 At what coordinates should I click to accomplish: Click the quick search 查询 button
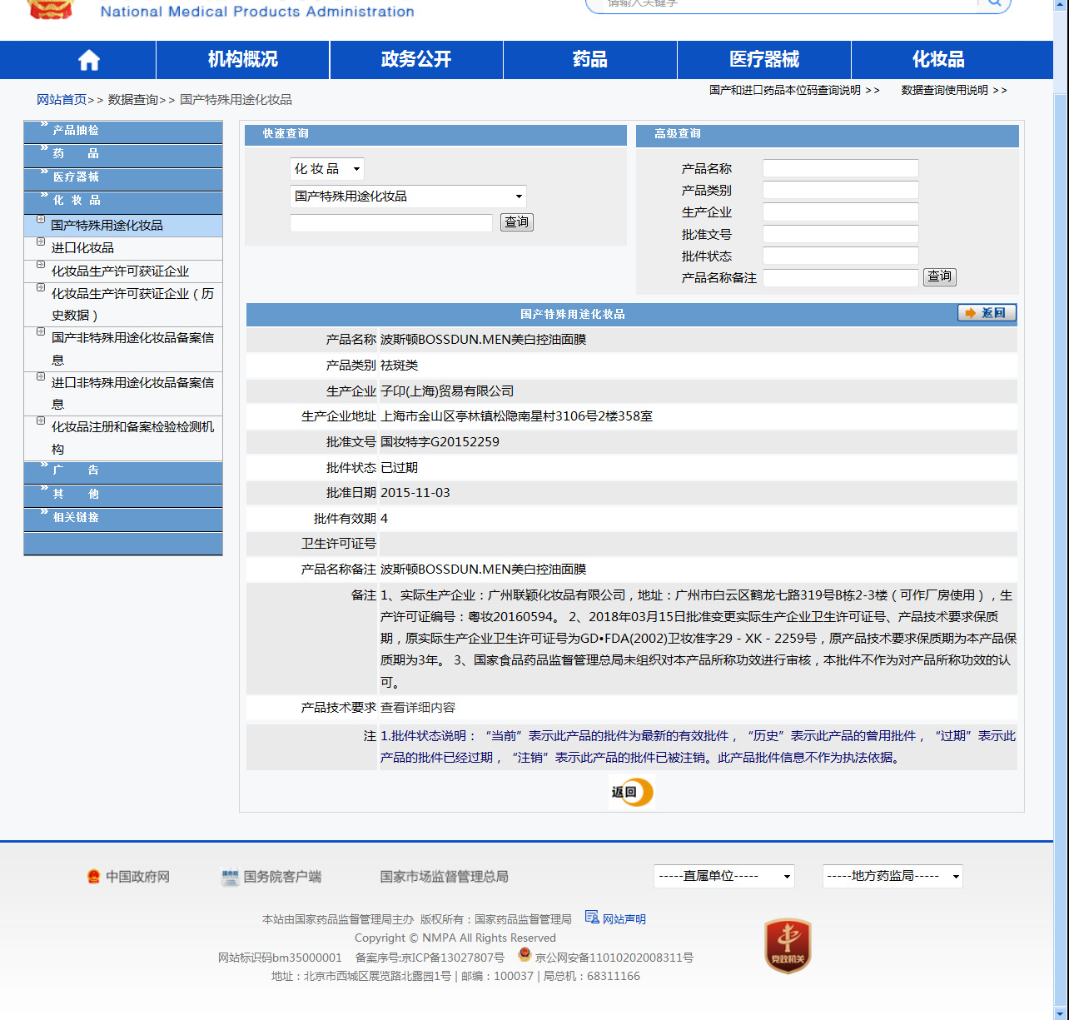517,222
